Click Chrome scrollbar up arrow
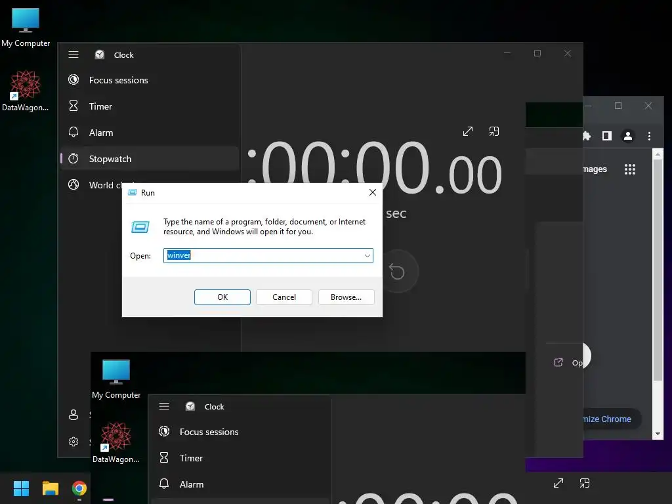The width and height of the screenshot is (672, 504). [x=658, y=154]
